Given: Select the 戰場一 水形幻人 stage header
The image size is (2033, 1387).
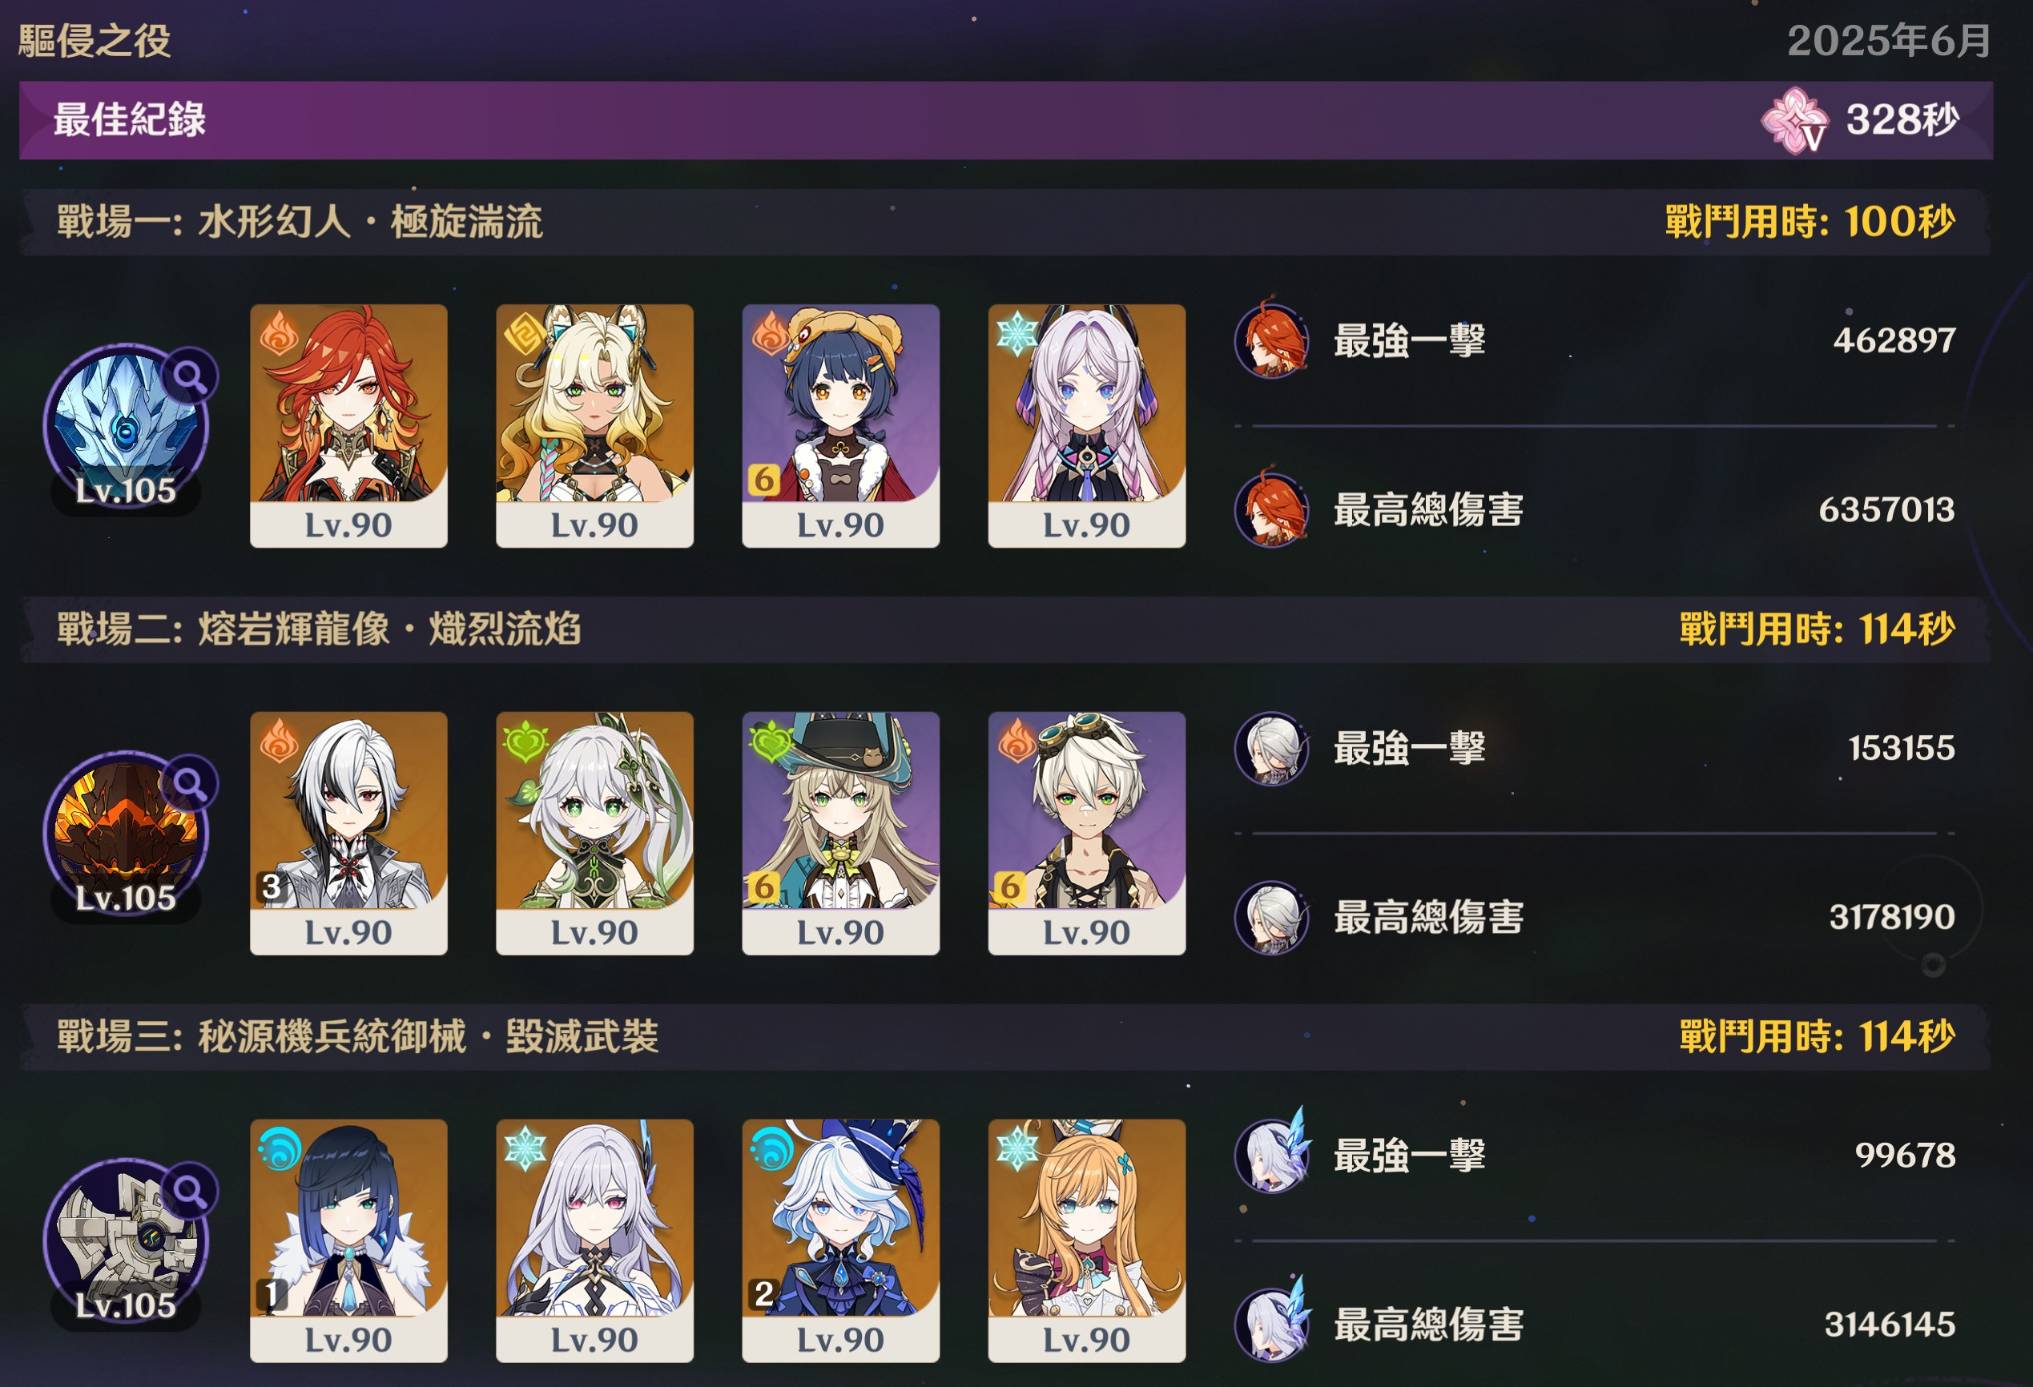Looking at the screenshot, I should 1006,222.
